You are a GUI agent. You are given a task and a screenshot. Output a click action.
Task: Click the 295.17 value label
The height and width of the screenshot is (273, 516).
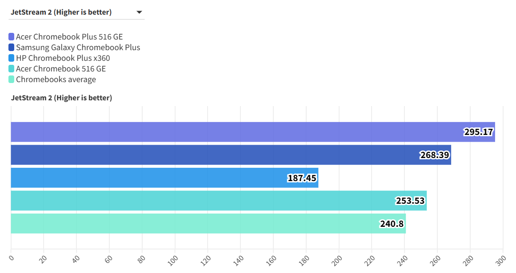click(x=479, y=132)
